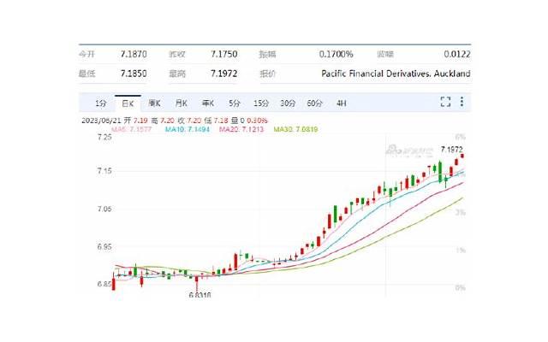Toggle the MA5 moving average legend
This screenshot has height=342, width=548.
pyautogui.click(x=134, y=128)
